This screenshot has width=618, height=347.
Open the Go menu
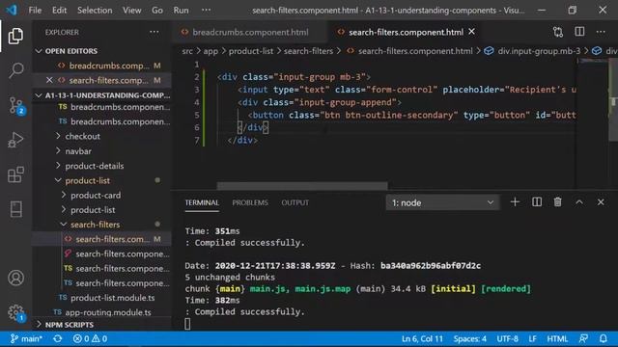tap(157, 11)
